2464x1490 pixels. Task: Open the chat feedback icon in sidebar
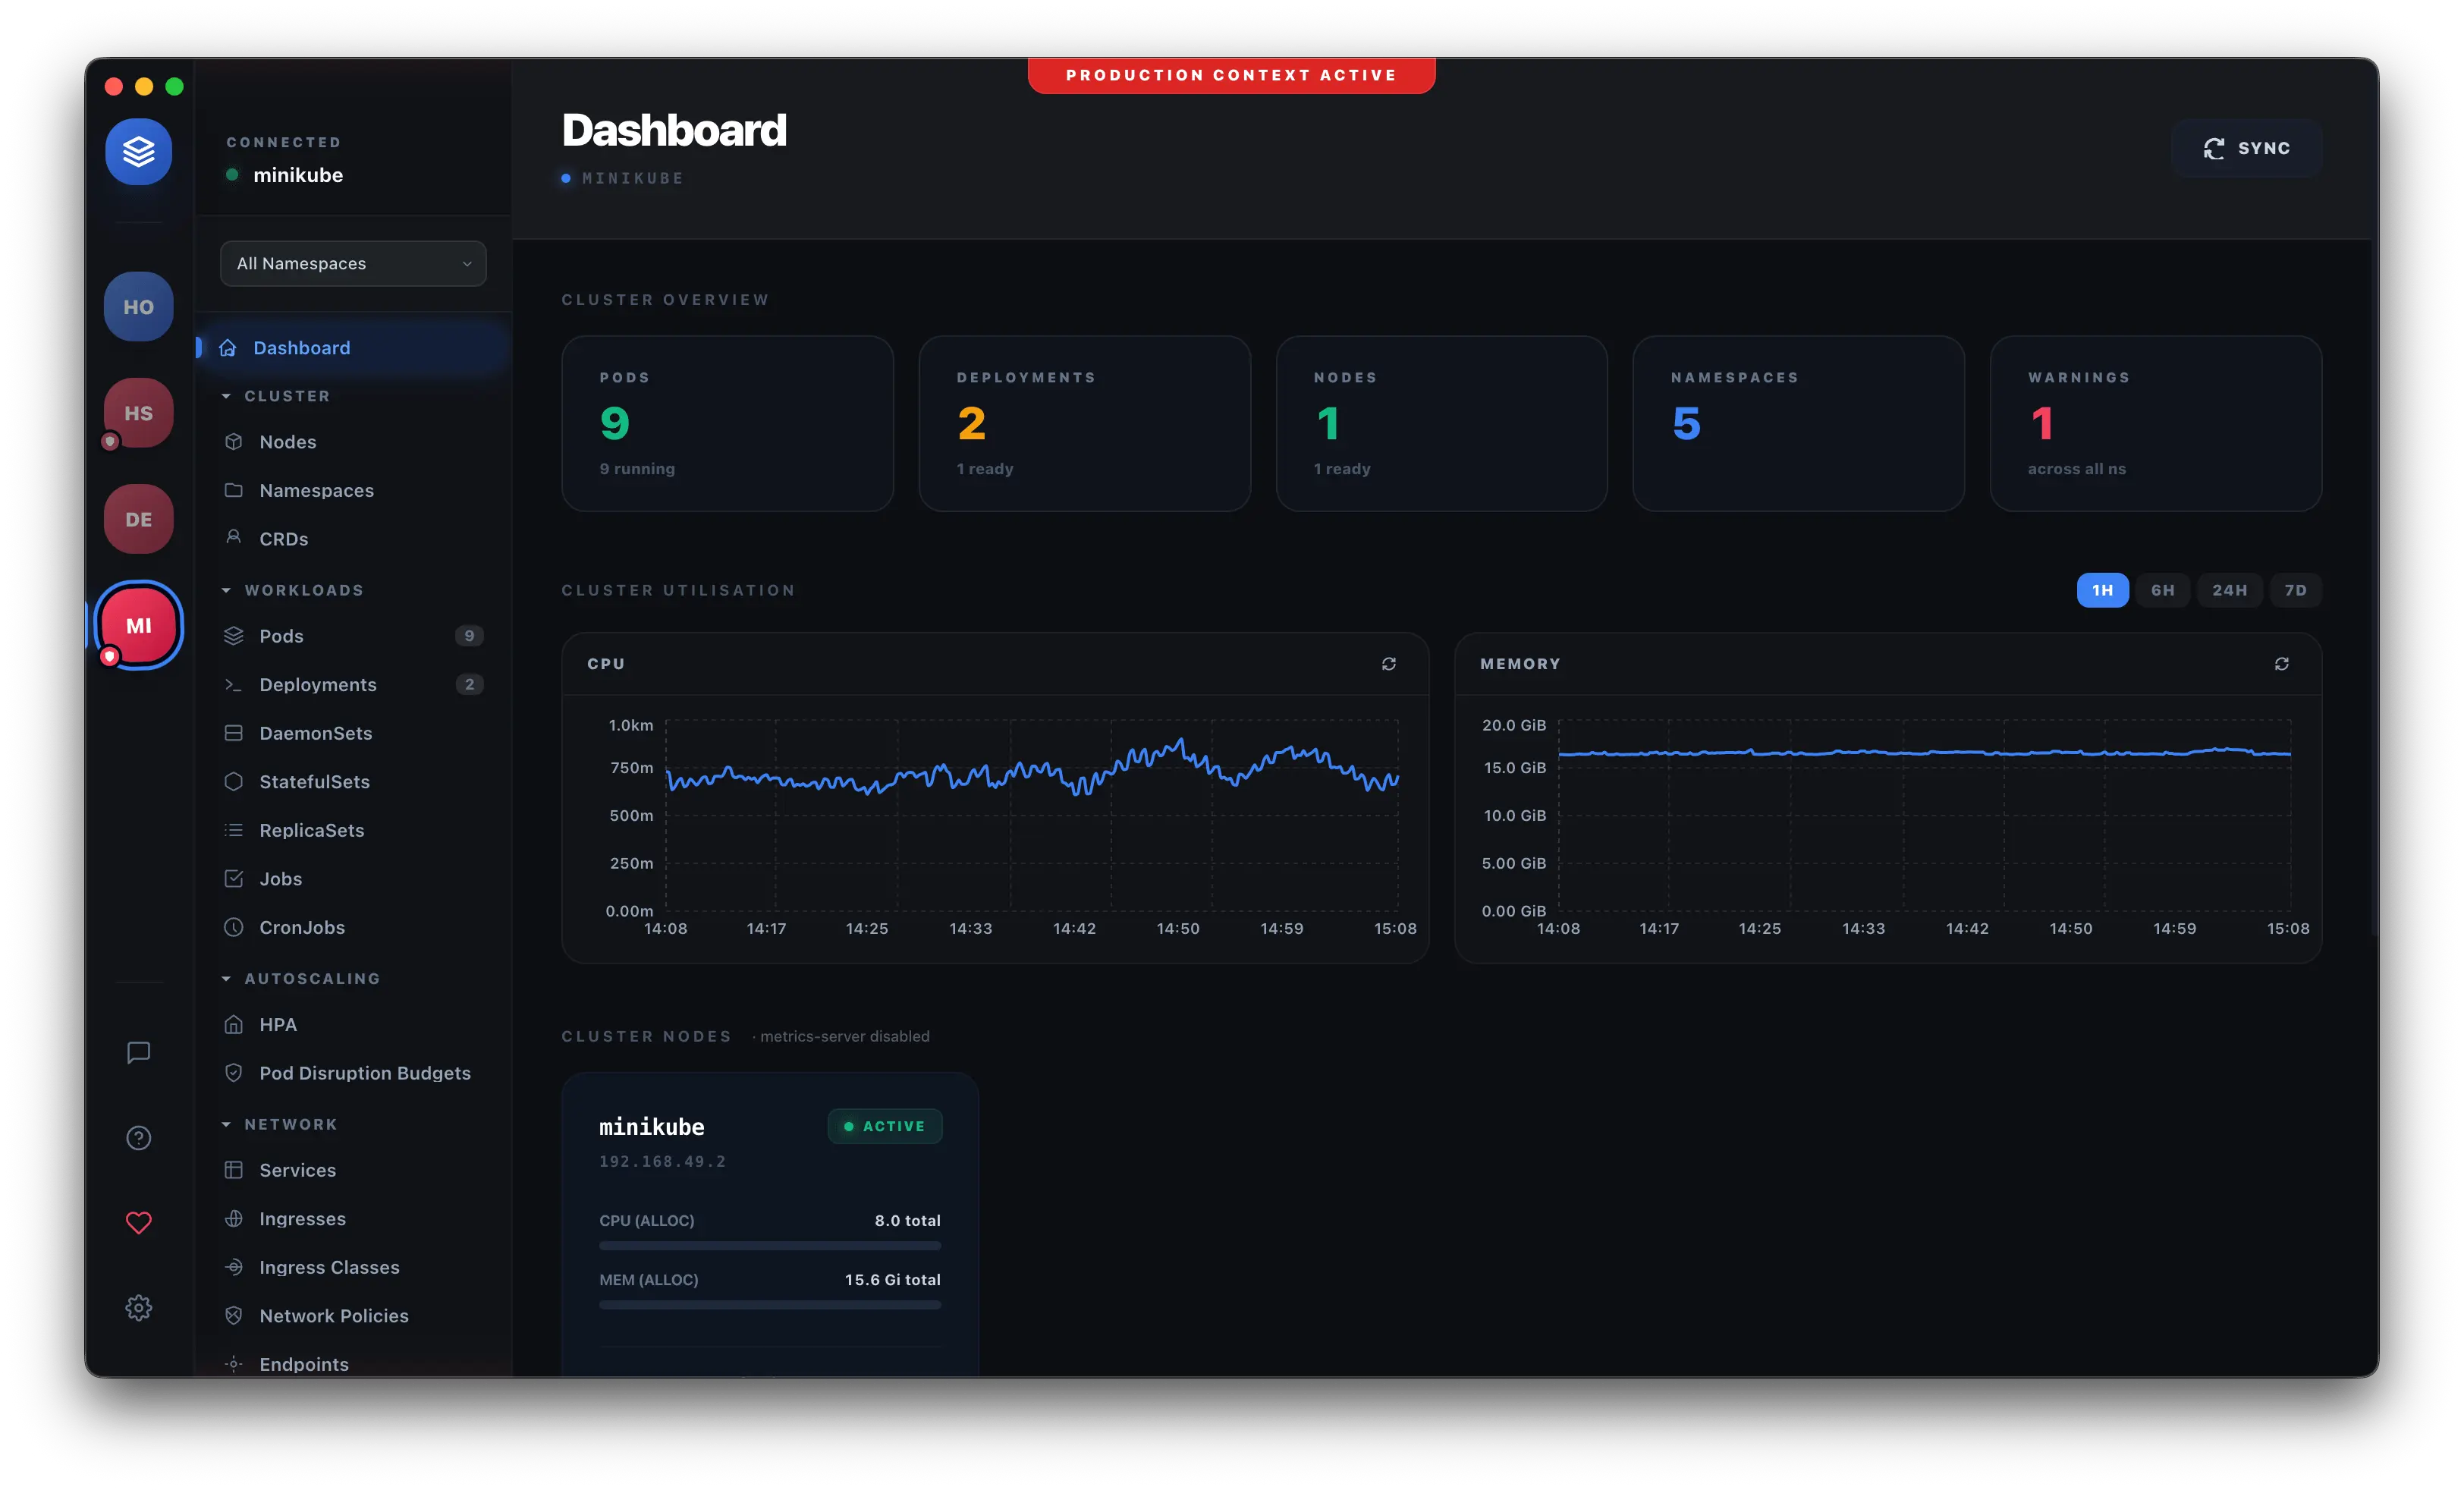[x=138, y=1052]
